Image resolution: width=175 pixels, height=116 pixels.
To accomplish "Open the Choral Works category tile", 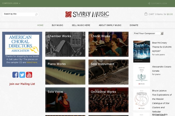I will pyautogui.click(x=108, y=44).
